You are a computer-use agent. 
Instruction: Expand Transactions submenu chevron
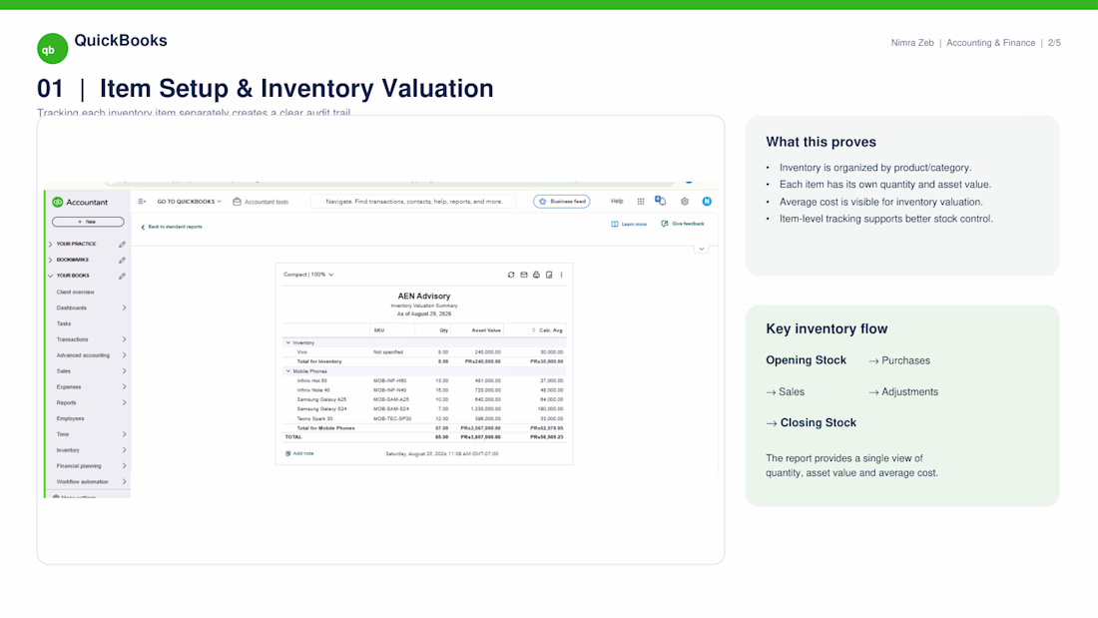click(124, 339)
